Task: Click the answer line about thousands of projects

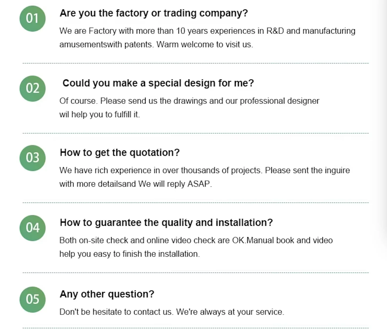Action: pos(204,170)
